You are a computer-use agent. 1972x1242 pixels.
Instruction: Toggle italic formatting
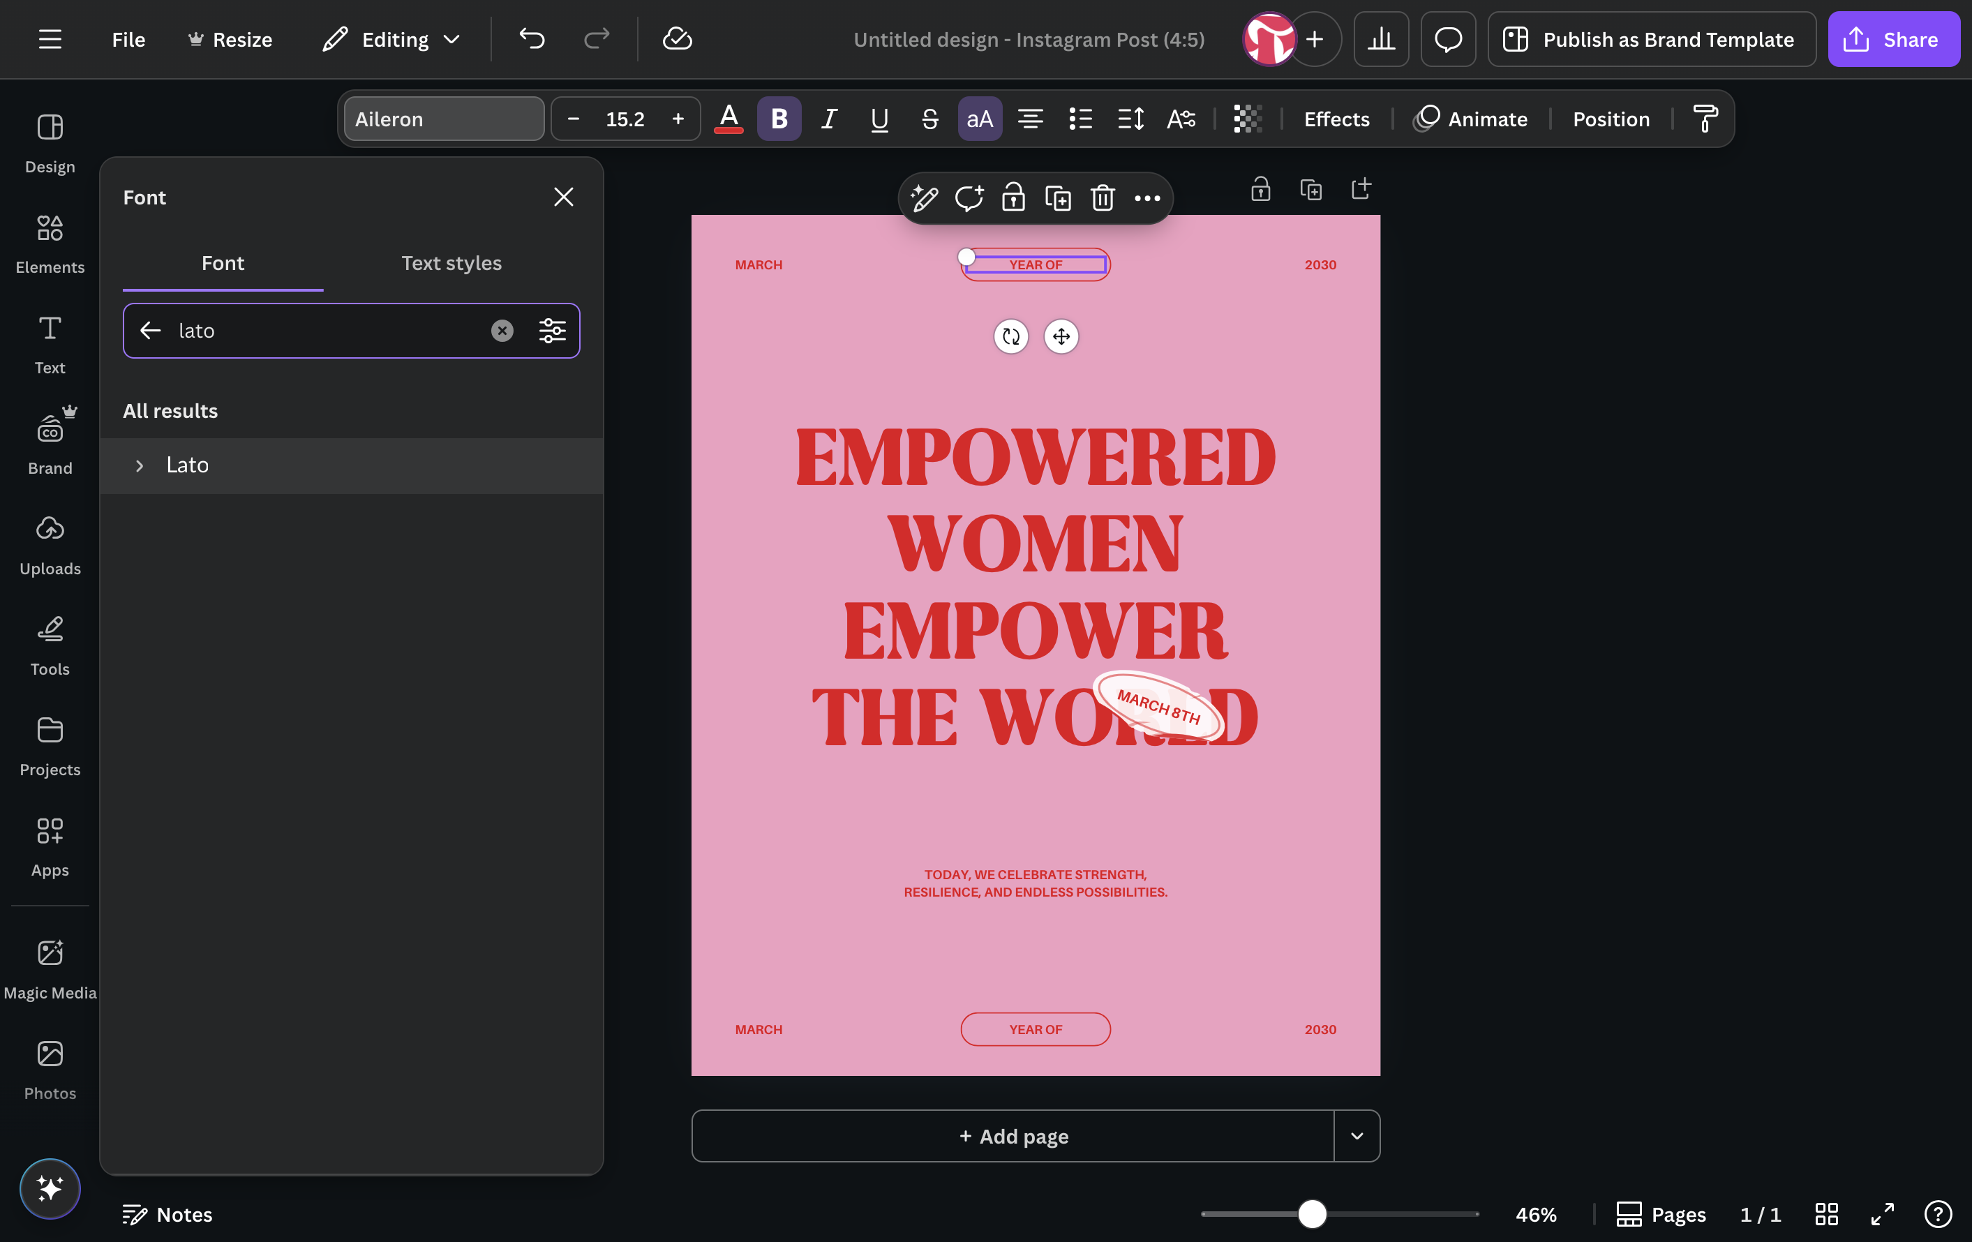pos(829,119)
